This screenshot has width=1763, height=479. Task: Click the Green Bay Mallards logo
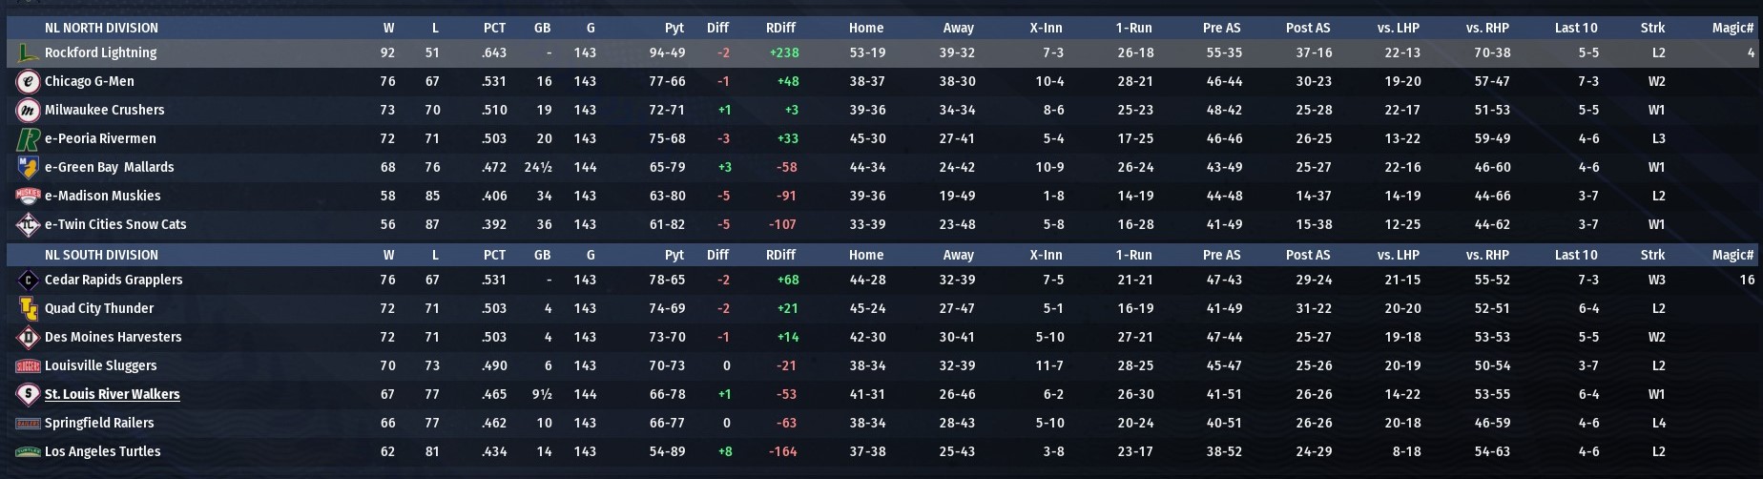(28, 168)
